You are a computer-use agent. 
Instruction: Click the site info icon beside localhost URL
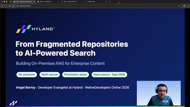tap(18, 6)
